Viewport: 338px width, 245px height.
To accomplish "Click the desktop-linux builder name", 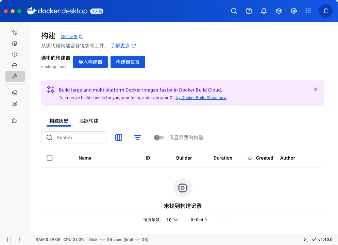I will click(54, 67).
